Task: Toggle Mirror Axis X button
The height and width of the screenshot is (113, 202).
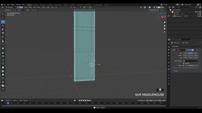Action: pos(185,53)
